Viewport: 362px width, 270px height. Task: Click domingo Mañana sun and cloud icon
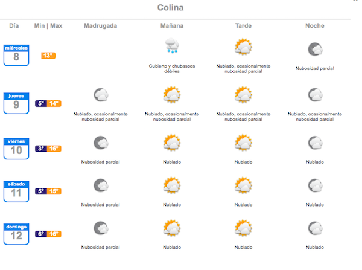coord(172,228)
